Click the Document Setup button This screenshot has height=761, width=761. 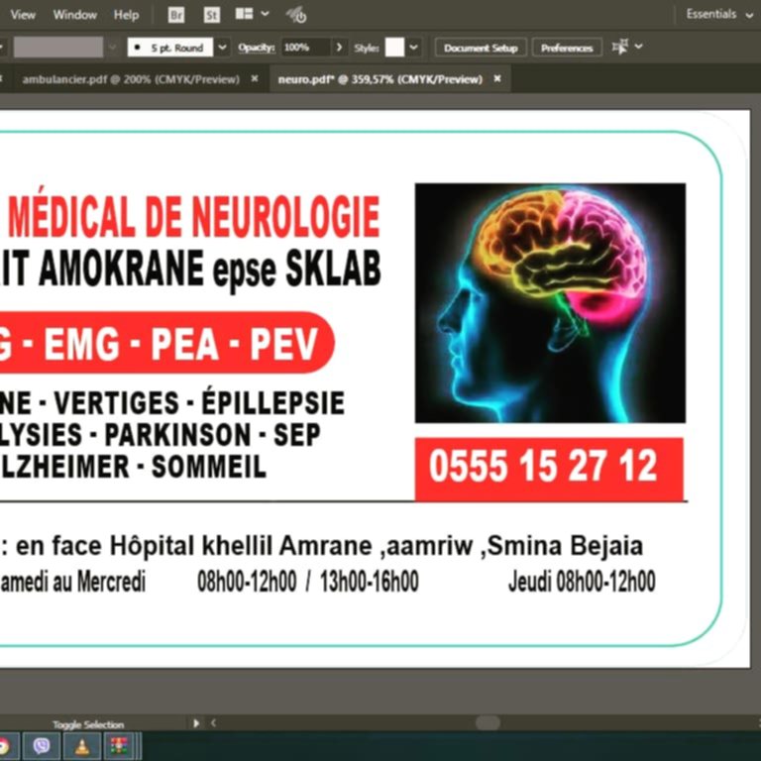tap(481, 48)
